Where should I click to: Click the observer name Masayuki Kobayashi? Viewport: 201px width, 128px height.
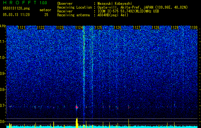coord(115,4)
